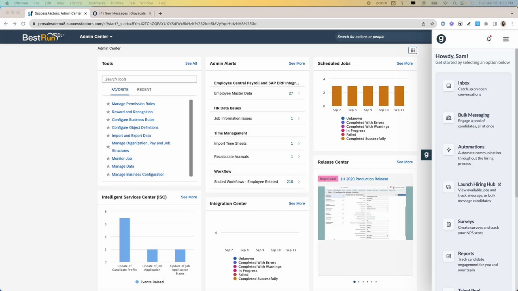Open the History menu in menu bar
This screenshot has width=518, height=291.
76,3
